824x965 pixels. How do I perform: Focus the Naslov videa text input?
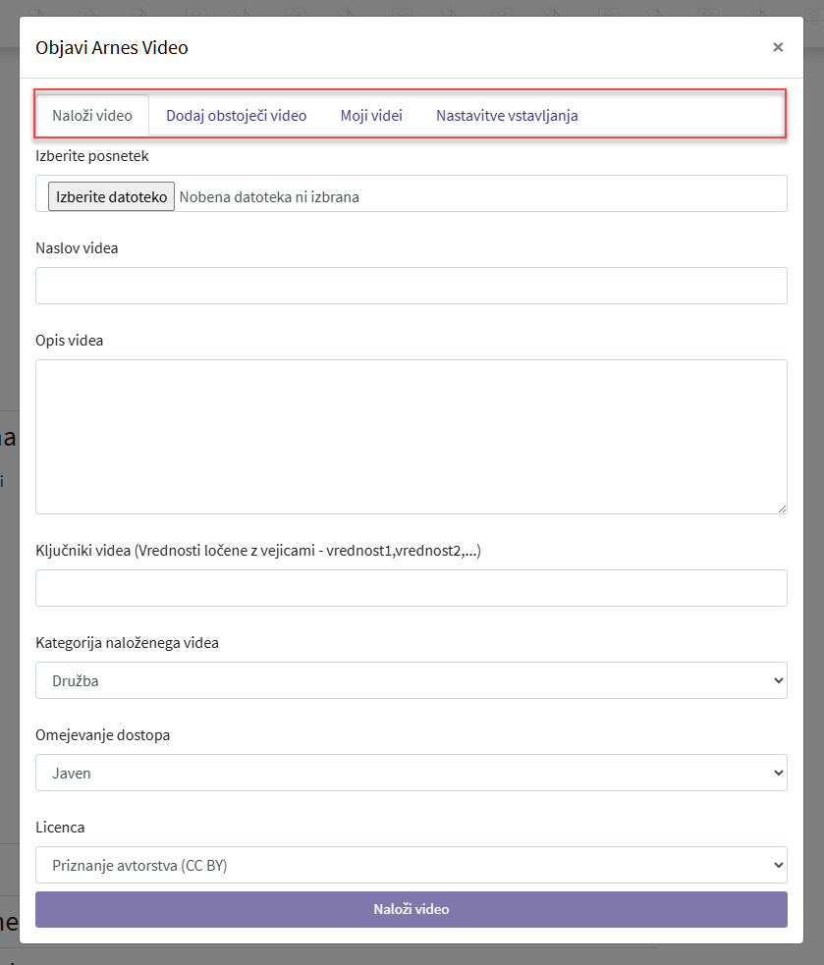point(411,286)
